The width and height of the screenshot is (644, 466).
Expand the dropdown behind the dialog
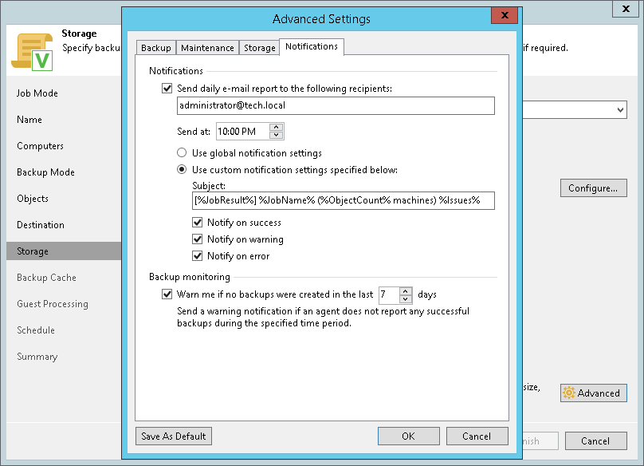point(620,110)
